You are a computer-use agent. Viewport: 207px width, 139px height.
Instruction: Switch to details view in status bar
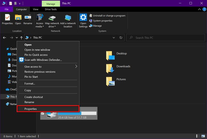[x=198, y=136]
